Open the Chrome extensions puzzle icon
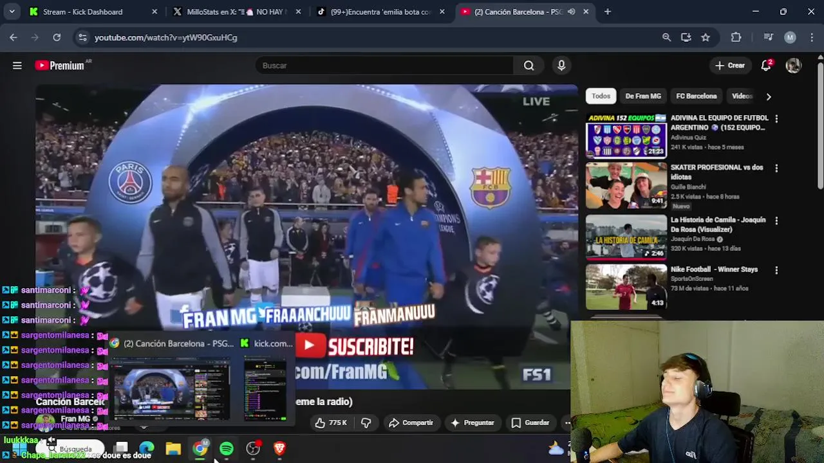 (736, 37)
